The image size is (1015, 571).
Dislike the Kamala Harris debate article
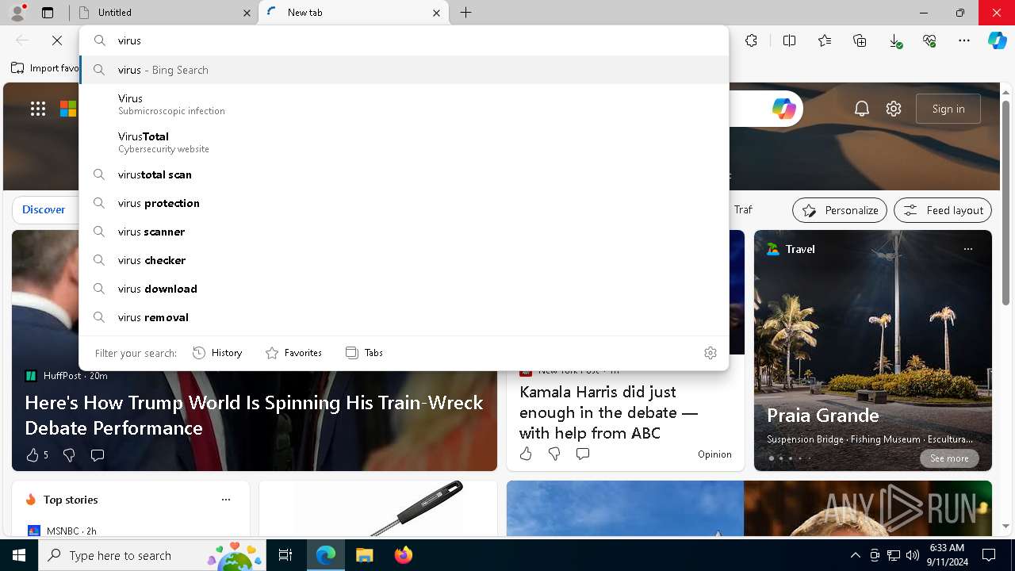pos(554,454)
